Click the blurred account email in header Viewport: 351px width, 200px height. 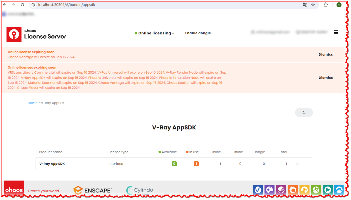tap(270, 32)
